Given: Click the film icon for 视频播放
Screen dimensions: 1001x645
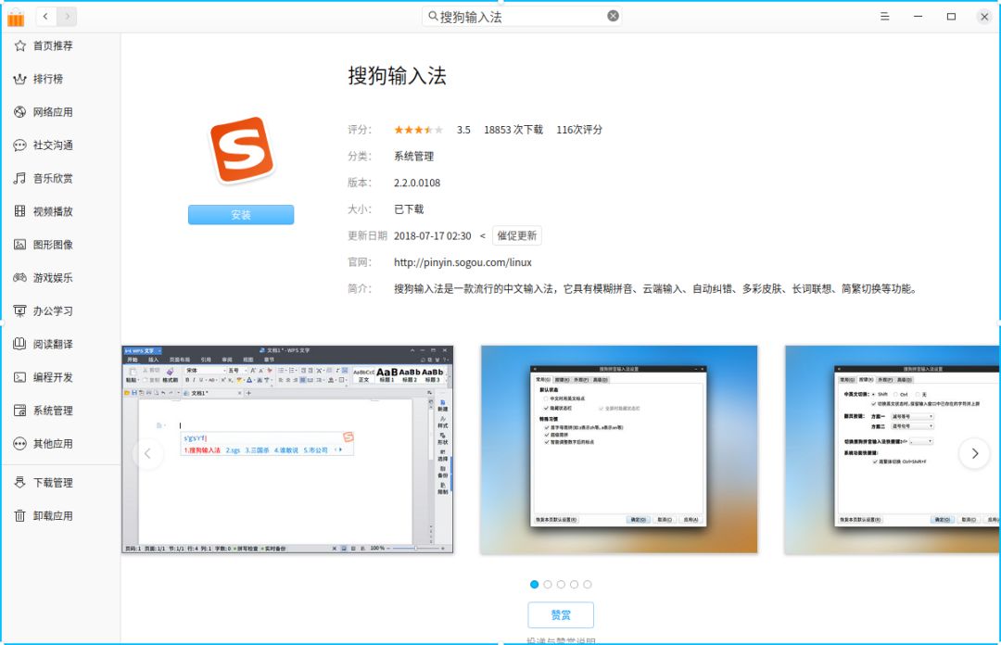Looking at the screenshot, I should pyautogui.click(x=19, y=211).
